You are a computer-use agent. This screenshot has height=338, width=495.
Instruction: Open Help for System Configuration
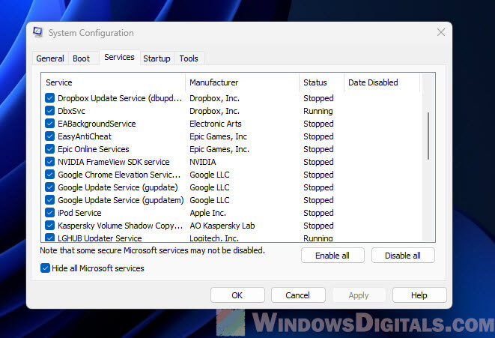click(419, 295)
